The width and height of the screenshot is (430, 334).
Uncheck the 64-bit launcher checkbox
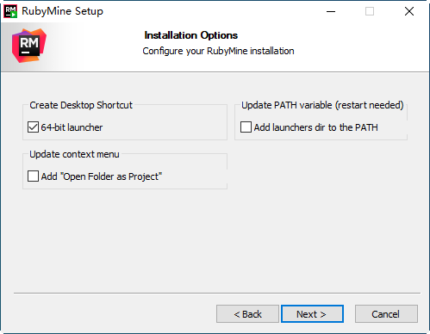coord(33,127)
